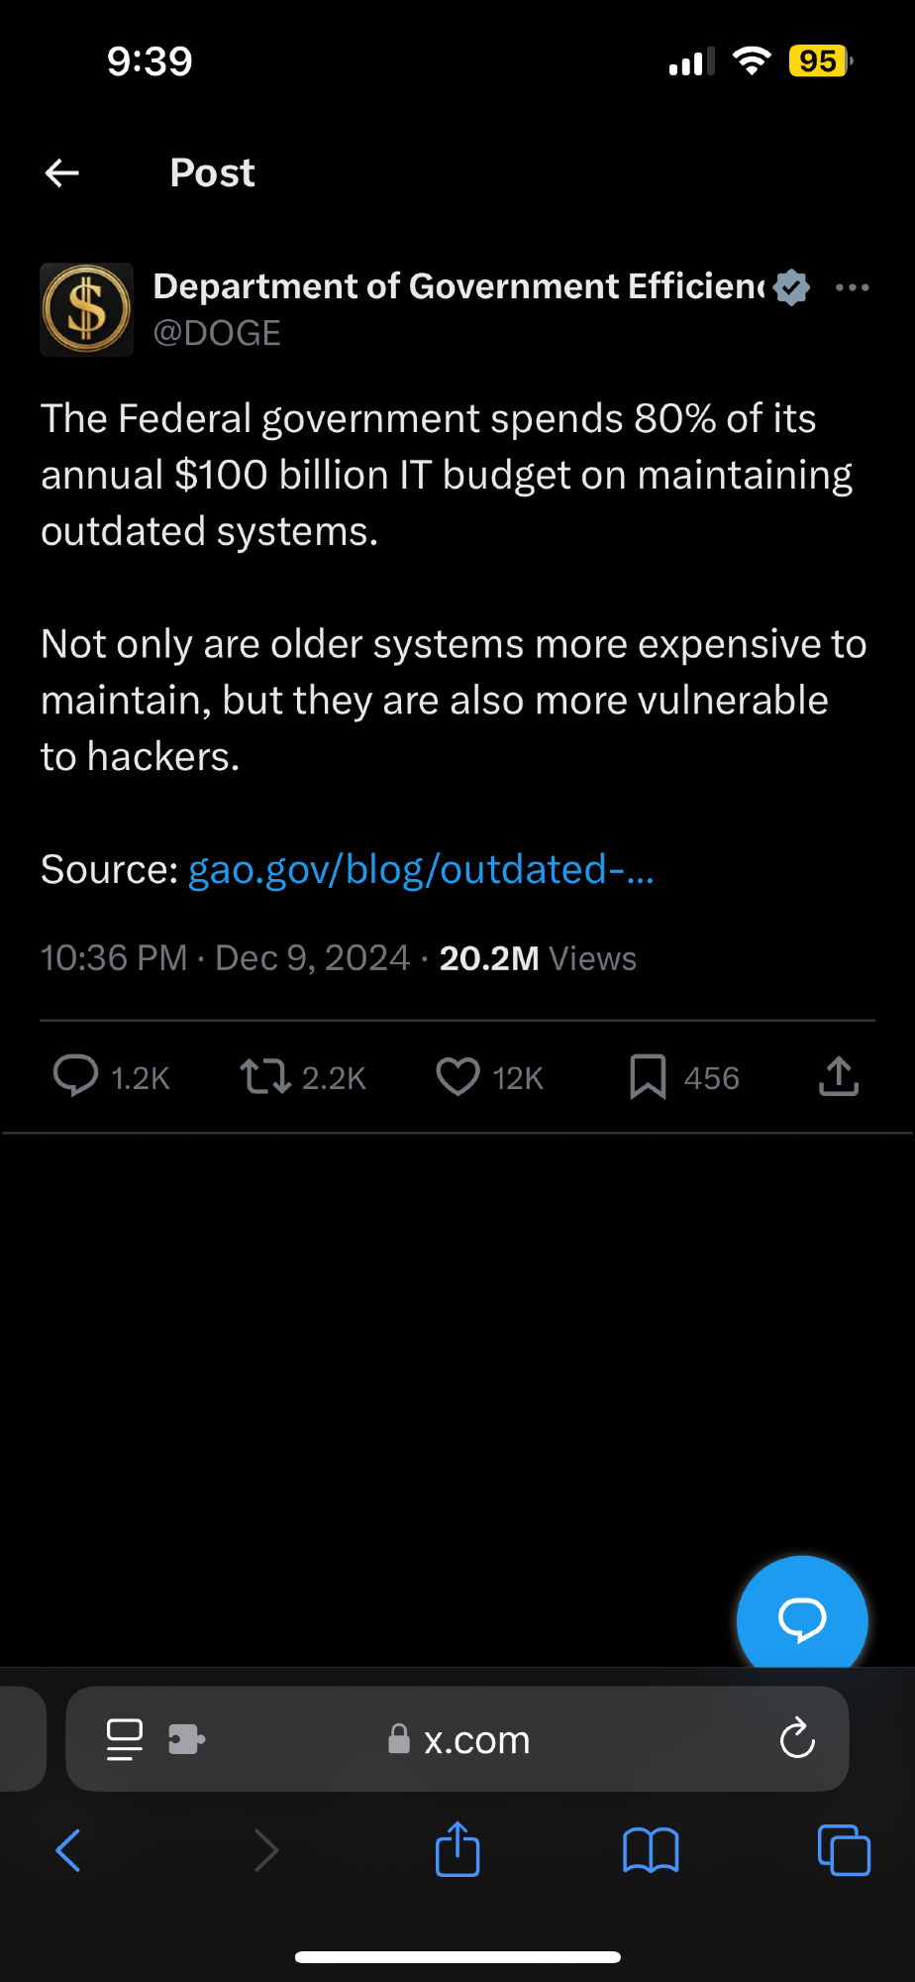Image resolution: width=915 pixels, height=1982 pixels.
Task: Tap the Safari extensions puzzle icon
Action: click(186, 1739)
